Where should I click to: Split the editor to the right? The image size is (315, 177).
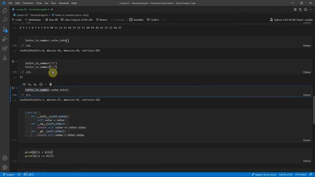pos(305,9)
